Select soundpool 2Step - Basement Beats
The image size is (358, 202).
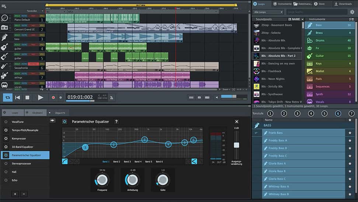click(277, 25)
